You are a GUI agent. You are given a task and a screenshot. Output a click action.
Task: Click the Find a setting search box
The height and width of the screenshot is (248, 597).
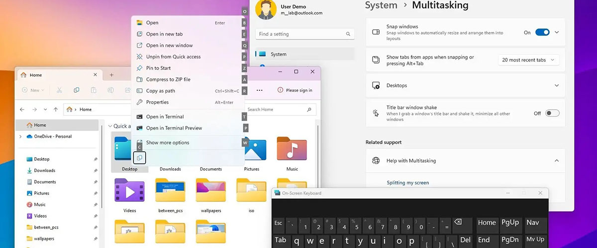(x=301, y=34)
